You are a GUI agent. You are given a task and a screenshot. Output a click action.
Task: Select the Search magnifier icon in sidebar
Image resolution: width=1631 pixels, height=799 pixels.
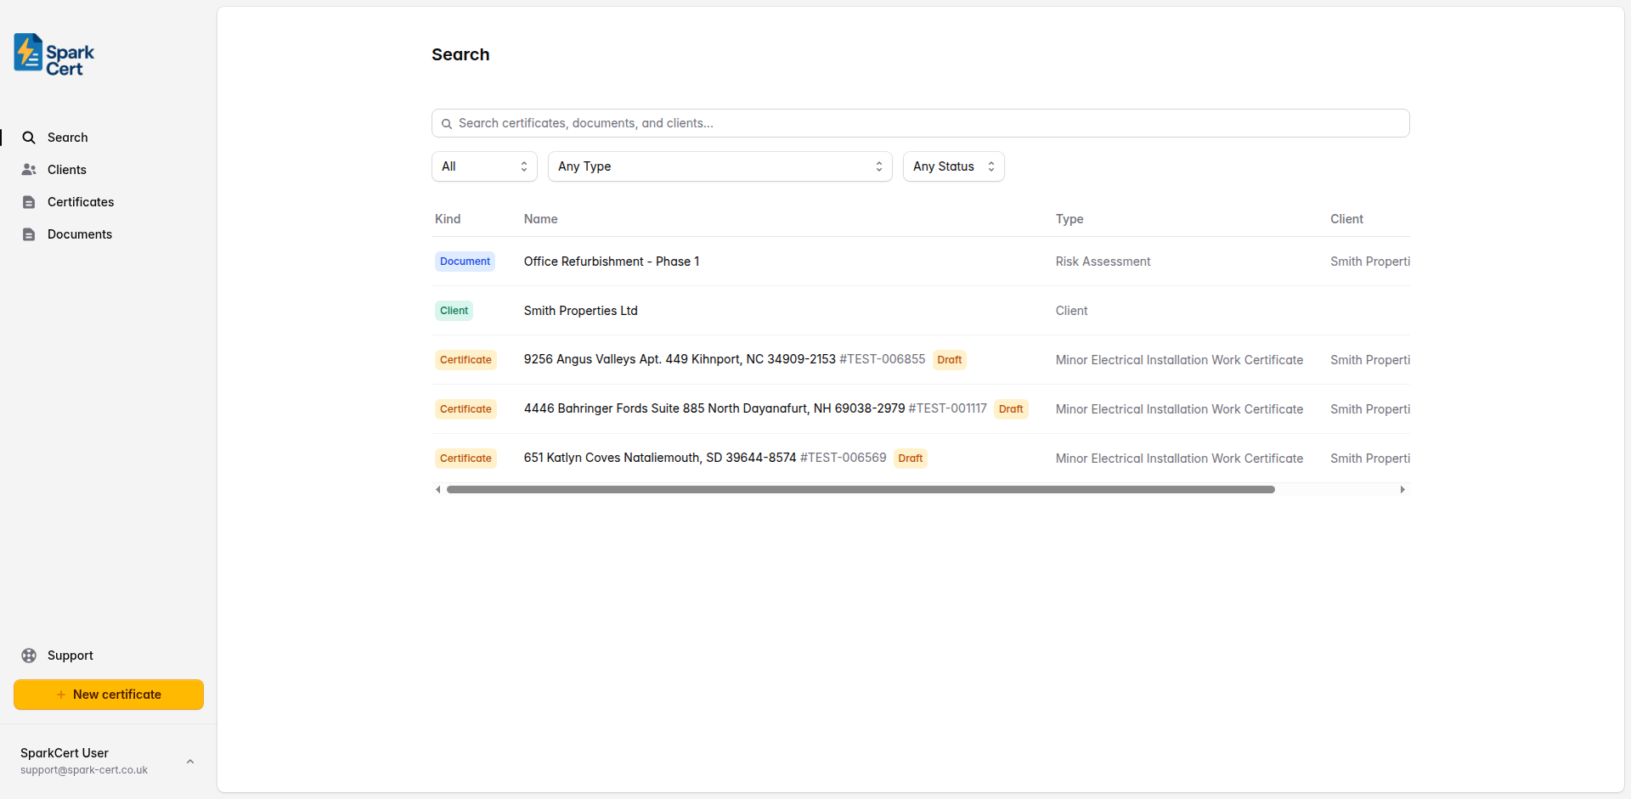coord(29,137)
